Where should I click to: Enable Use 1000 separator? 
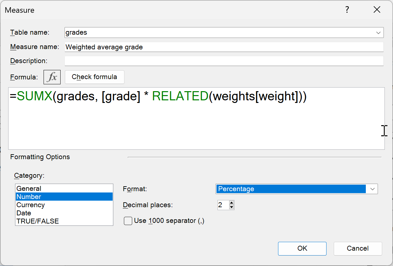128,221
